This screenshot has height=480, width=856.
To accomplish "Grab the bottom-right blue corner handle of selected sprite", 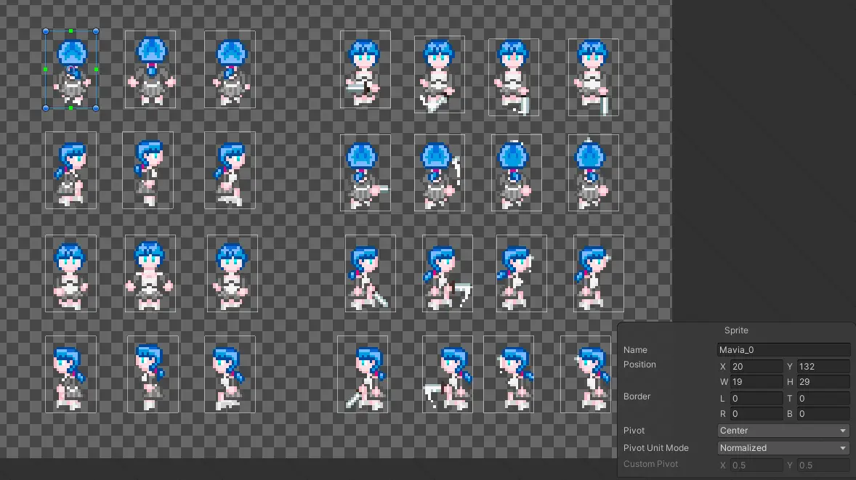I will click(96, 108).
